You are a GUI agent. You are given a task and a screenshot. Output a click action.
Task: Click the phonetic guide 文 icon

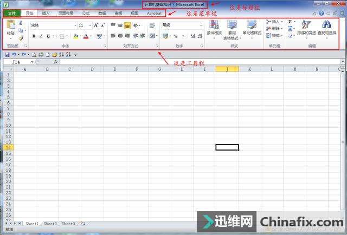[x=99, y=36]
